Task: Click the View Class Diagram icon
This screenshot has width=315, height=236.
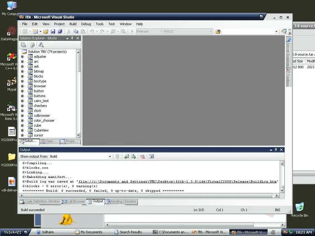Action: pyautogui.click(x=41, y=45)
